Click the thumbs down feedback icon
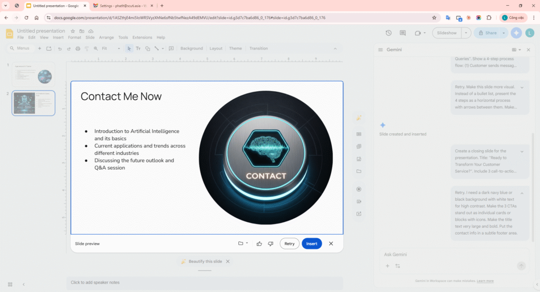The height and width of the screenshot is (292, 540). [x=271, y=244]
